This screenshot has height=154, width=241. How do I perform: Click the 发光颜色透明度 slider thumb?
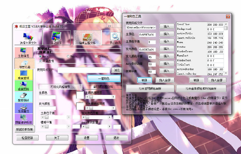[x=91, y=108]
